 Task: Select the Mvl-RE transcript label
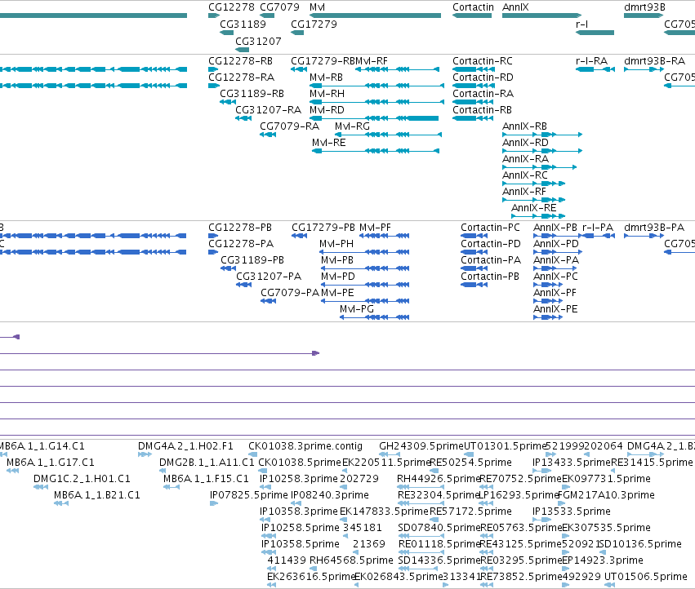click(329, 143)
